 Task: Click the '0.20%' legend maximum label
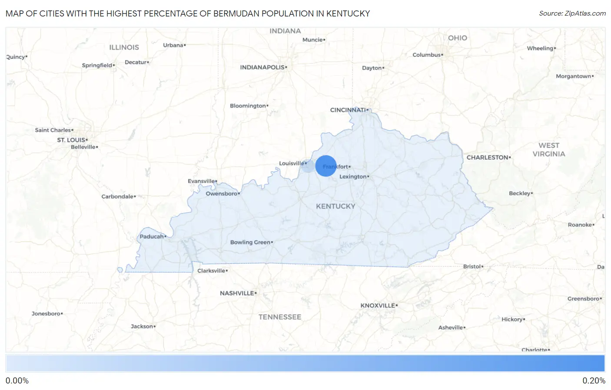(x=594, y=380)
